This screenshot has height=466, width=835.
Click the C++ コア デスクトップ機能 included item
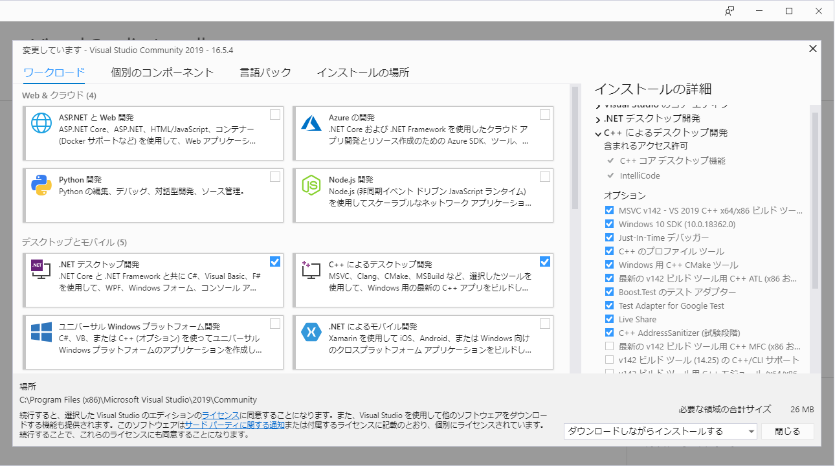673,161
